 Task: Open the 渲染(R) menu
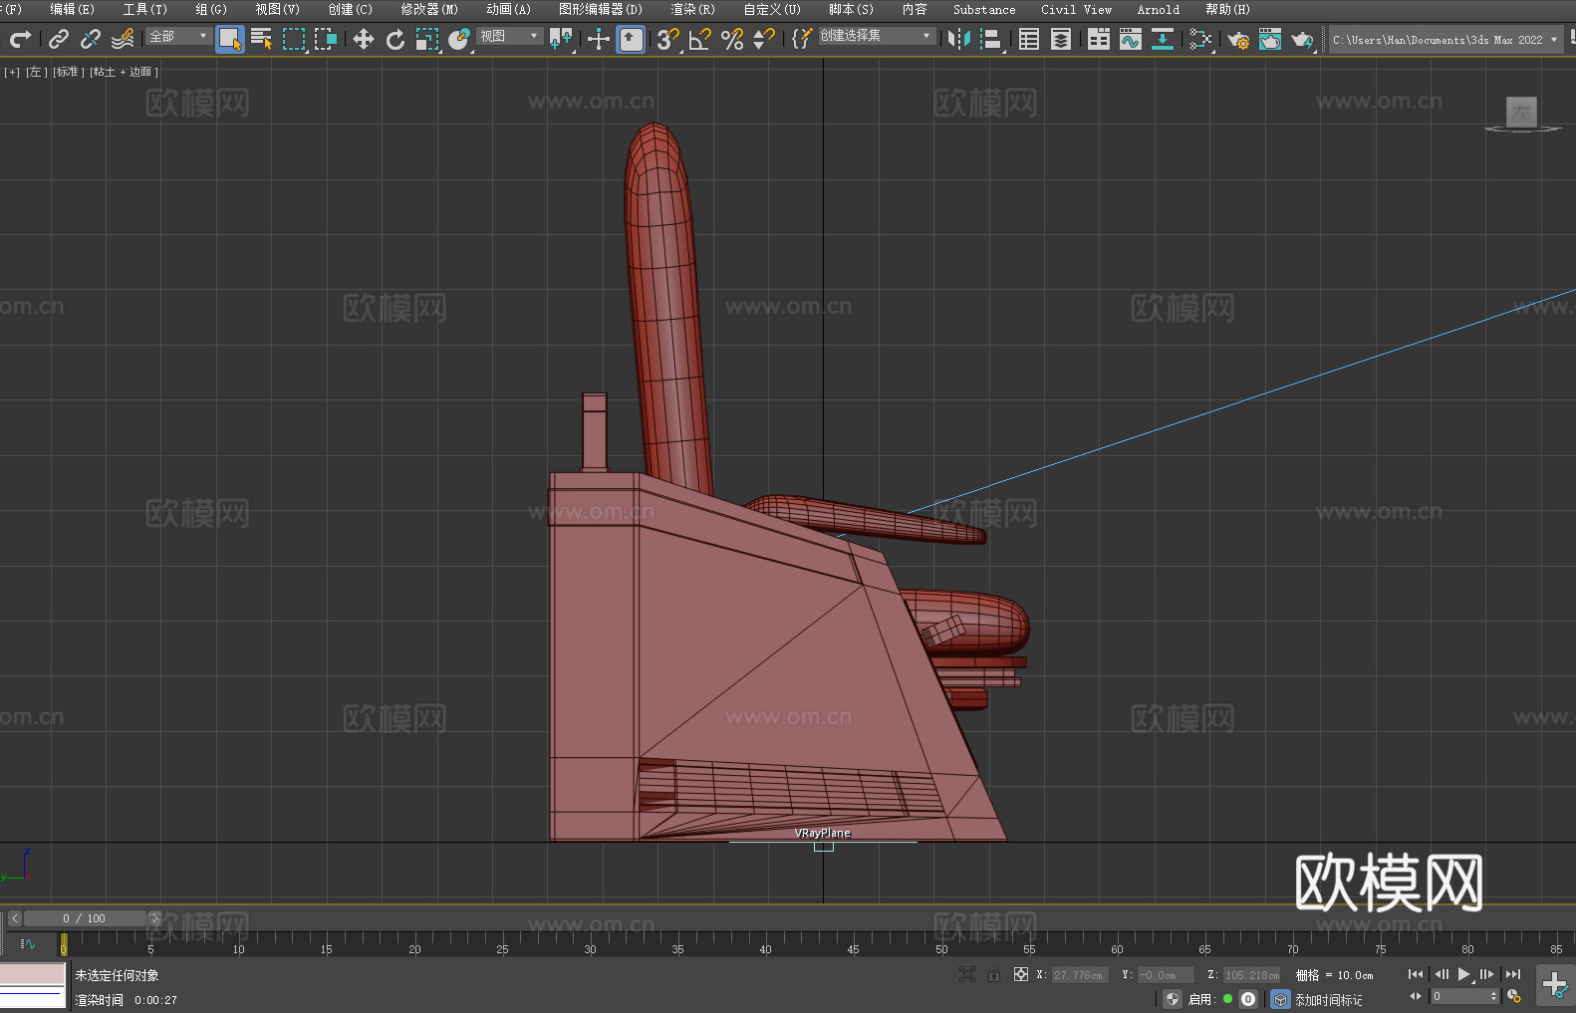coord(692,9)
